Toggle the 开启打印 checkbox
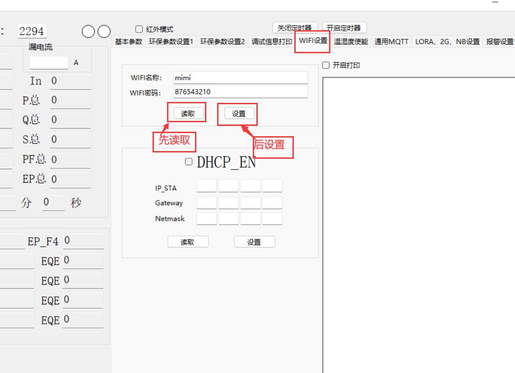The height and width of the screenshot is (373, 515). coord(326,65)
